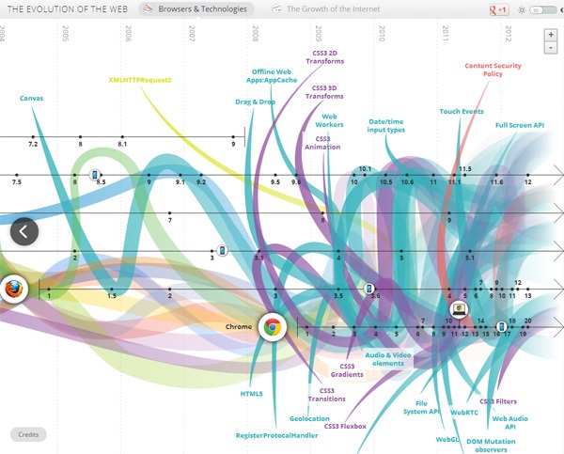Select the Geolocation label
The width and height of the screenshot is (564, 454).
point(309,418)
